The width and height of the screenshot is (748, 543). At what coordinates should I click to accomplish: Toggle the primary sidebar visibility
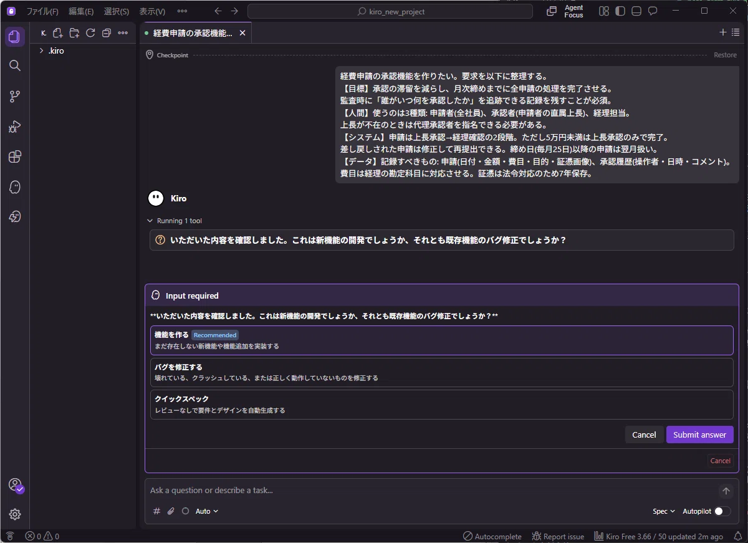(x=620, y=11)
